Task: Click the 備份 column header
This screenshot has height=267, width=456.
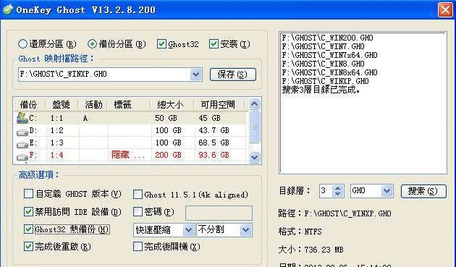Action: [29, 104]
